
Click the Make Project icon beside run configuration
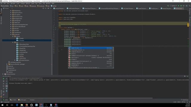click(168, 6)
